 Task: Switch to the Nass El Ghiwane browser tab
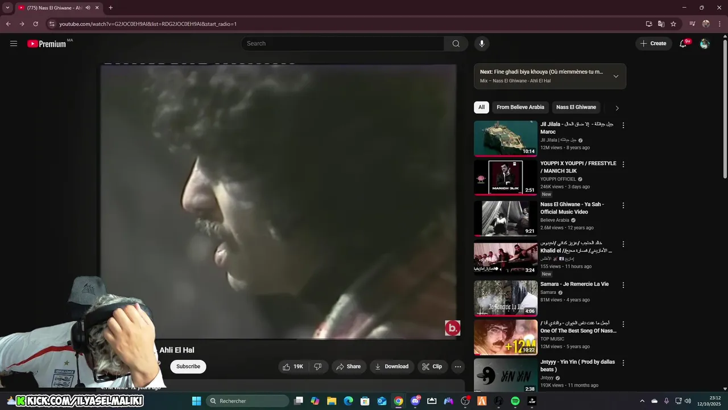tap(54, 8)
